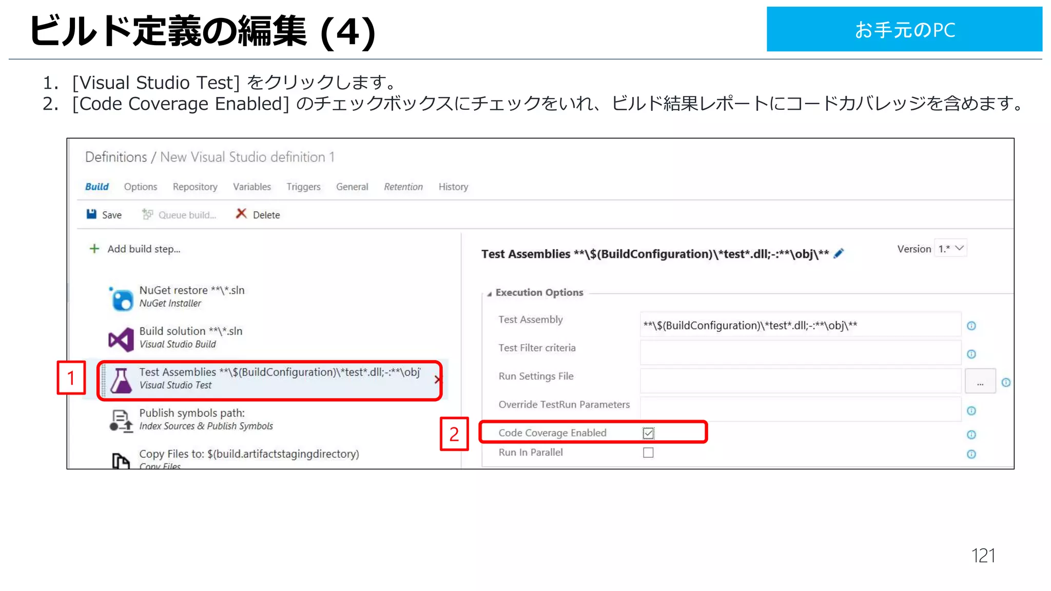Click the Save floppy disk icon
This screenshot has width=1051, height=591.
pyautogui.click(x=91, y=214)
